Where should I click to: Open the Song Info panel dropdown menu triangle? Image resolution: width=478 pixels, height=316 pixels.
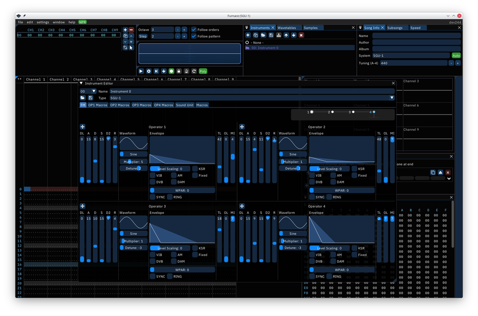(360, 28)
